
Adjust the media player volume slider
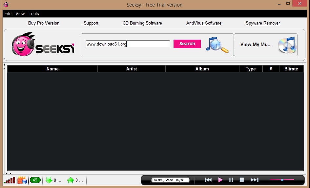(282, 180)
